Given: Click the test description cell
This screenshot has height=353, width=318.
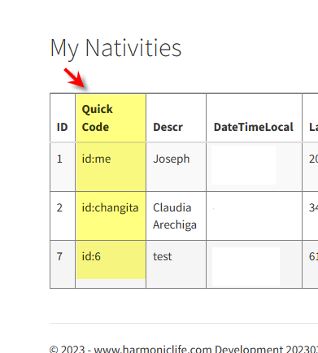Looking at the screenshot, I should (x=176, y=264).
